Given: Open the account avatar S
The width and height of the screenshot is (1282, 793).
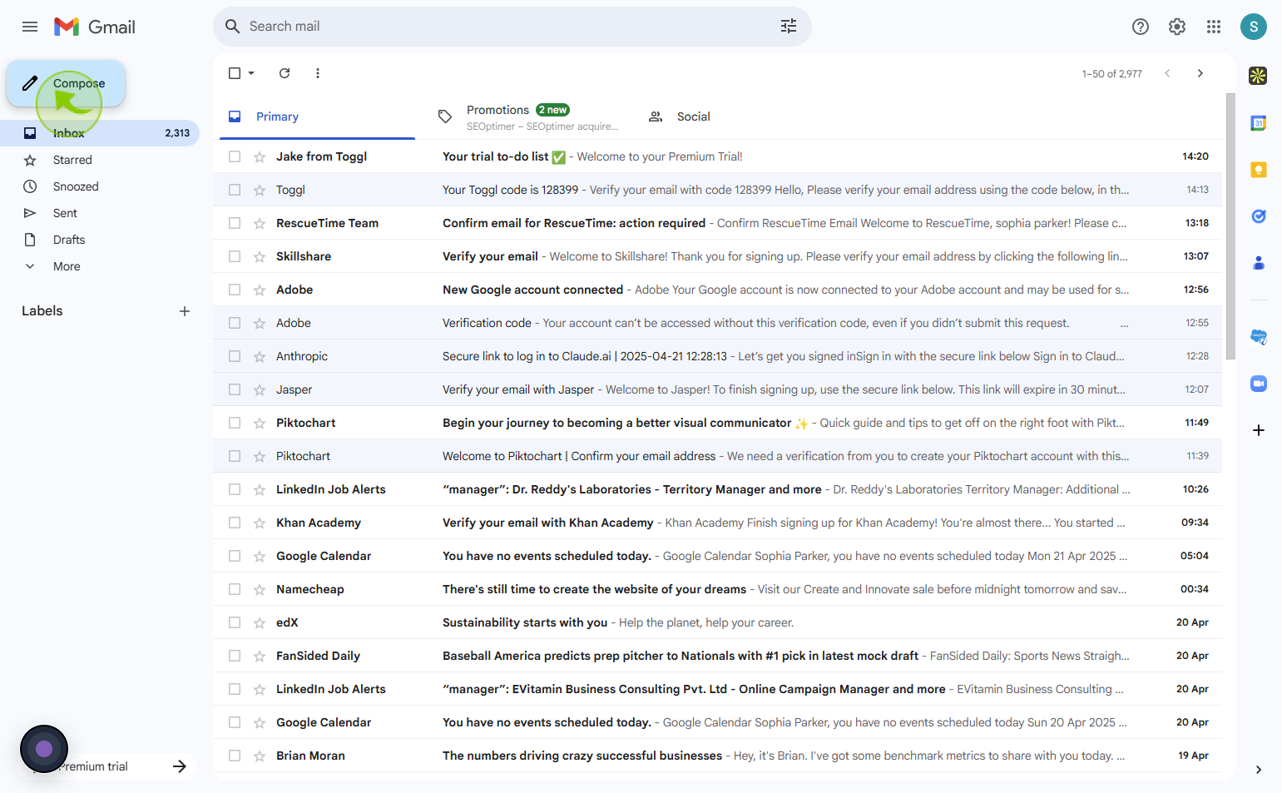Looking at the screenshot, I should click(x=1254, y=27).
